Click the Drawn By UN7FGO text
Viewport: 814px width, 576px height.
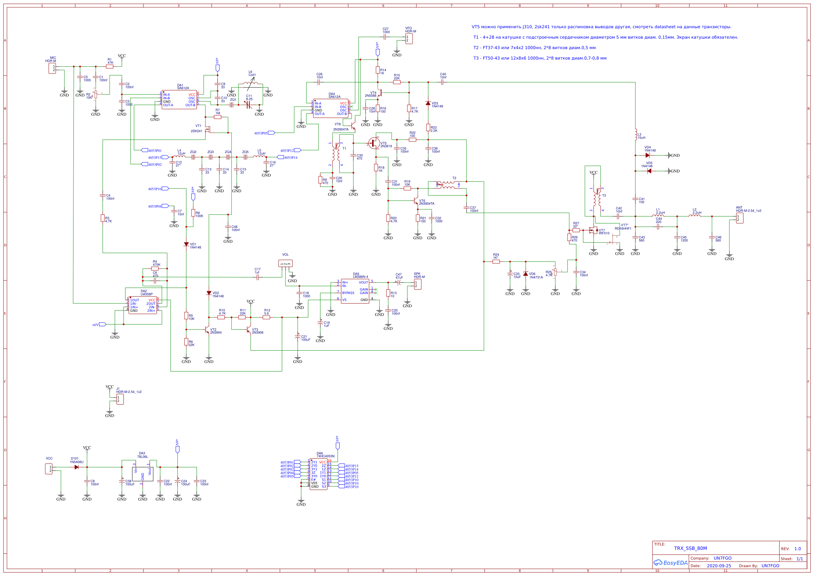[x=770, y=566]
